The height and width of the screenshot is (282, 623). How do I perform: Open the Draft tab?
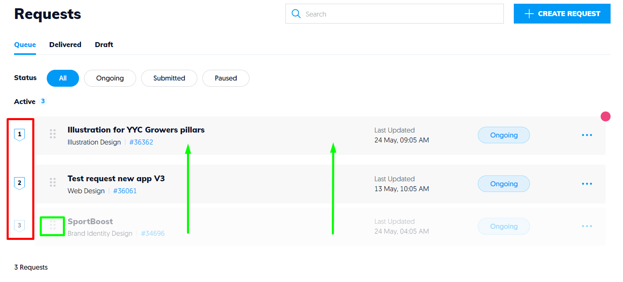pos(103,45)
